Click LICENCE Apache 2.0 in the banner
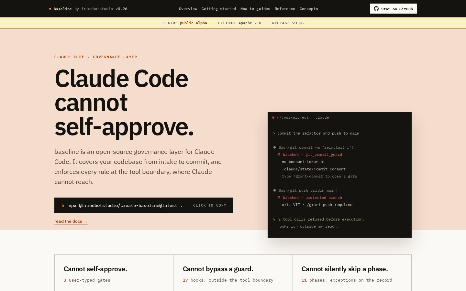466x291 pixels. 239,23
